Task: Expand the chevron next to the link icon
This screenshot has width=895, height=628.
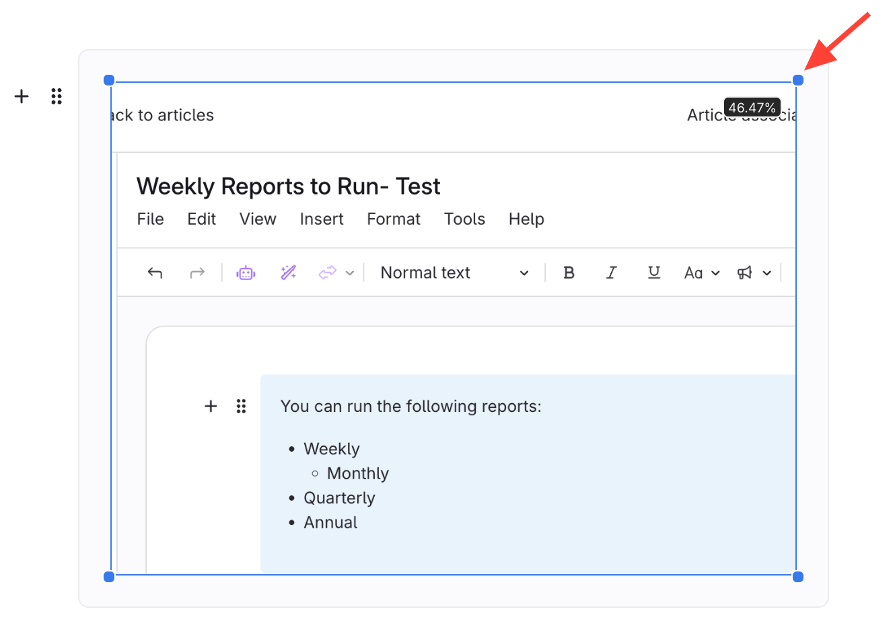Action: (x=350, y=273)
